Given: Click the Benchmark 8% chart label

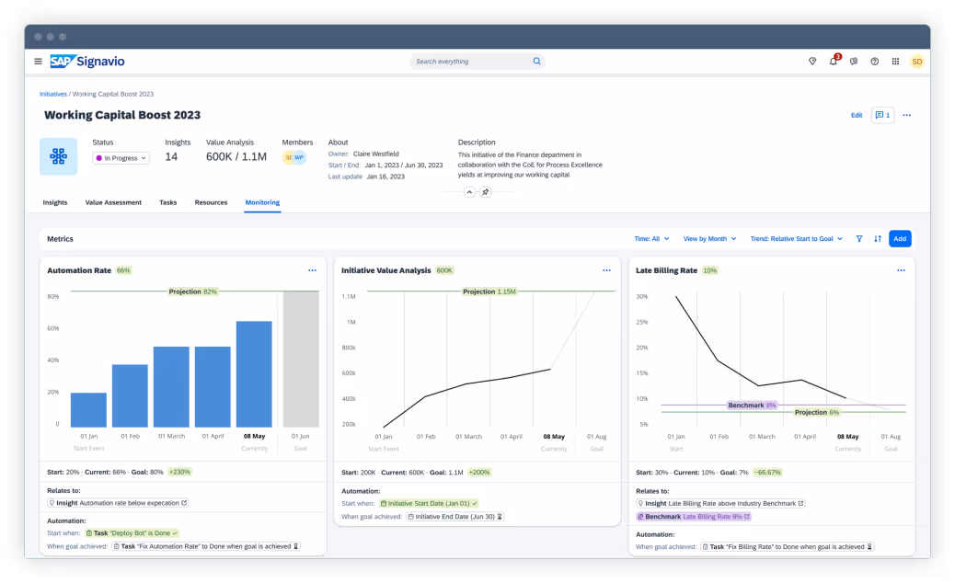Looking at the screenshot, I should [752, 406].
